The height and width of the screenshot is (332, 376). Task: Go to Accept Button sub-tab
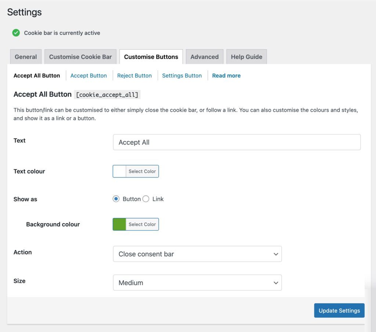point(88,76)
